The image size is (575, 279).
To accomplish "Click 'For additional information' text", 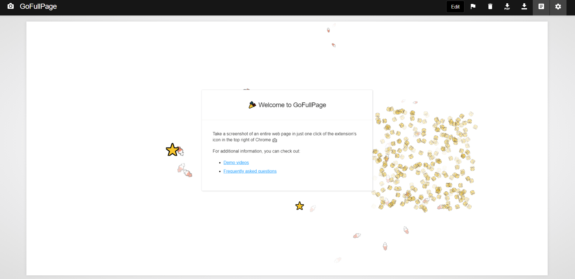I will point(256,151).
